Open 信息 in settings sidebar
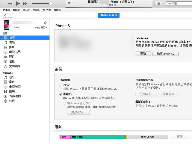 click(x=12, y=61)
